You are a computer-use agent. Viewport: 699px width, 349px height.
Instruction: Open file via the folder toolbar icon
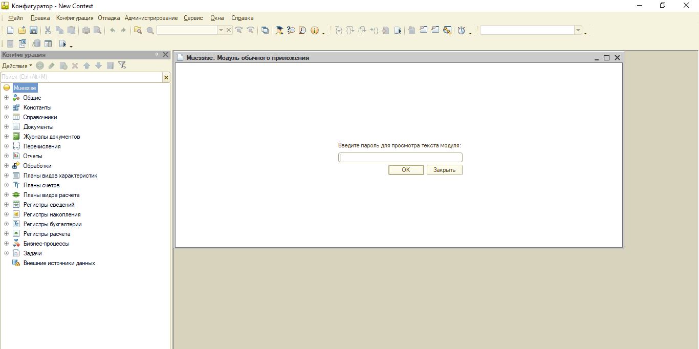coord(21,30)
